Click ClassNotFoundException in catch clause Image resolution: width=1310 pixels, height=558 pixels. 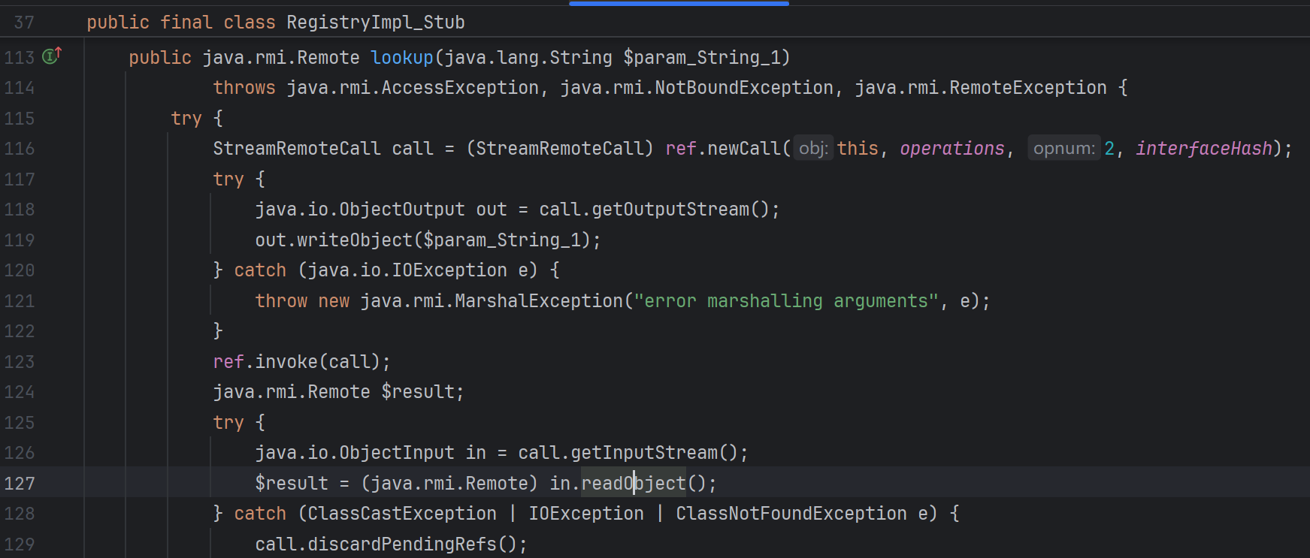pos(791,514)
